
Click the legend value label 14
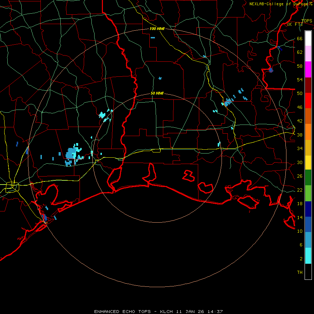(300, 217)
